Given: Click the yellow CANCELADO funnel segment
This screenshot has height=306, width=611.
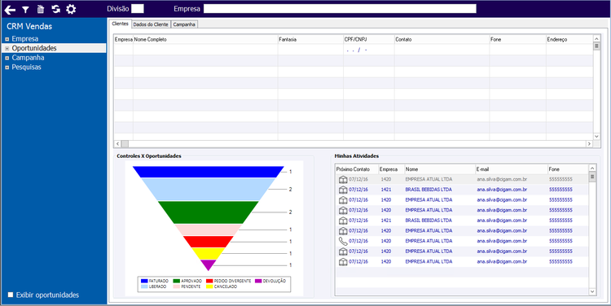Looking at the screenshot, I should pos(209,253).
